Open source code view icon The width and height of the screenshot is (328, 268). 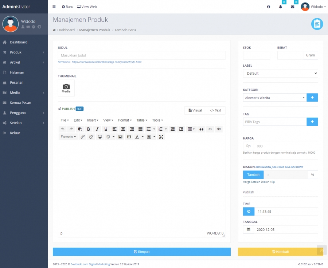[x=210, y=129]
